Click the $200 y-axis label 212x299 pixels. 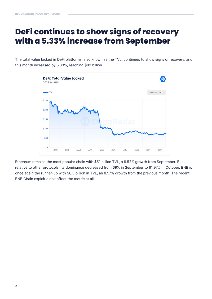pyautogui.click(x=45, y=110)
